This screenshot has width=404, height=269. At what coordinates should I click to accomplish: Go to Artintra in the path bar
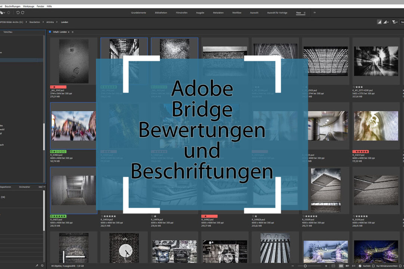(50, 22)
